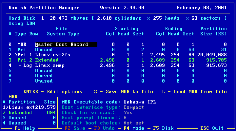This screenshot has height=131, width=236.
Task: Change the Boot interface type Compact value
Action: [x=134, y=107]
